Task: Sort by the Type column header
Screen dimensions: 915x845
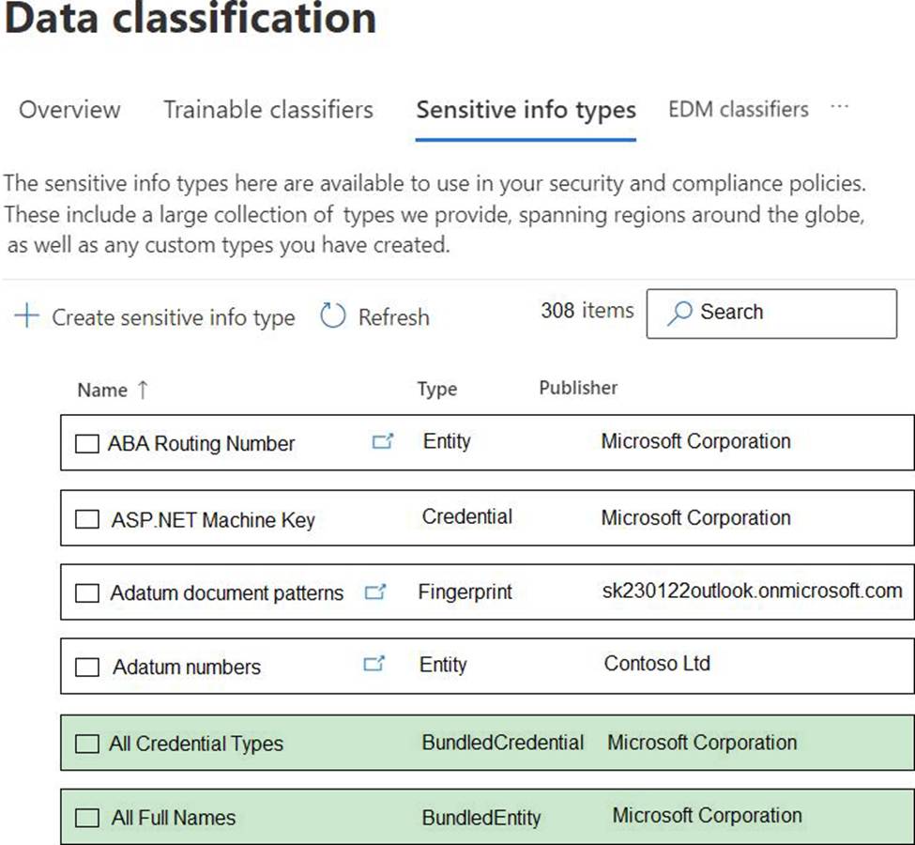Action: click(436, 390)
